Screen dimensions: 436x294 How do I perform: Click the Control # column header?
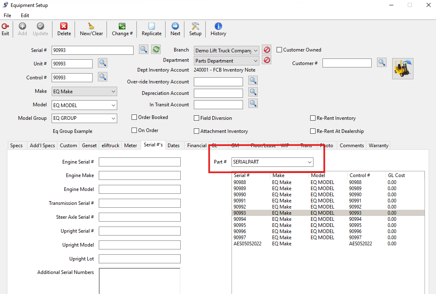click(x=366, y=175)
